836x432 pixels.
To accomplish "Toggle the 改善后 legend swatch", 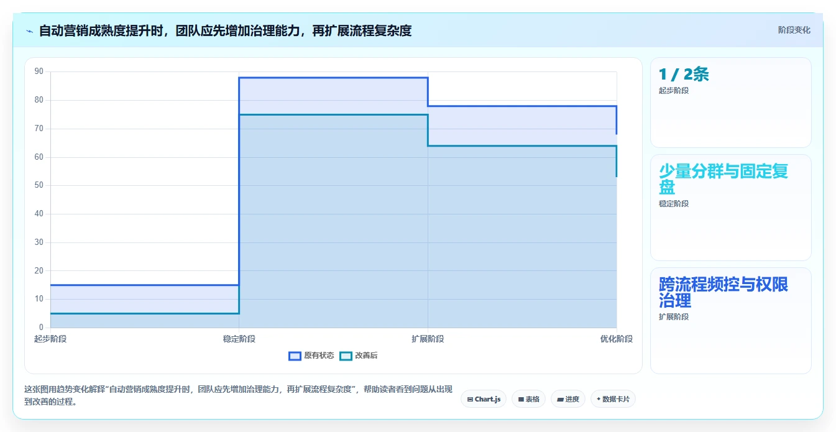I will (346, 356).
